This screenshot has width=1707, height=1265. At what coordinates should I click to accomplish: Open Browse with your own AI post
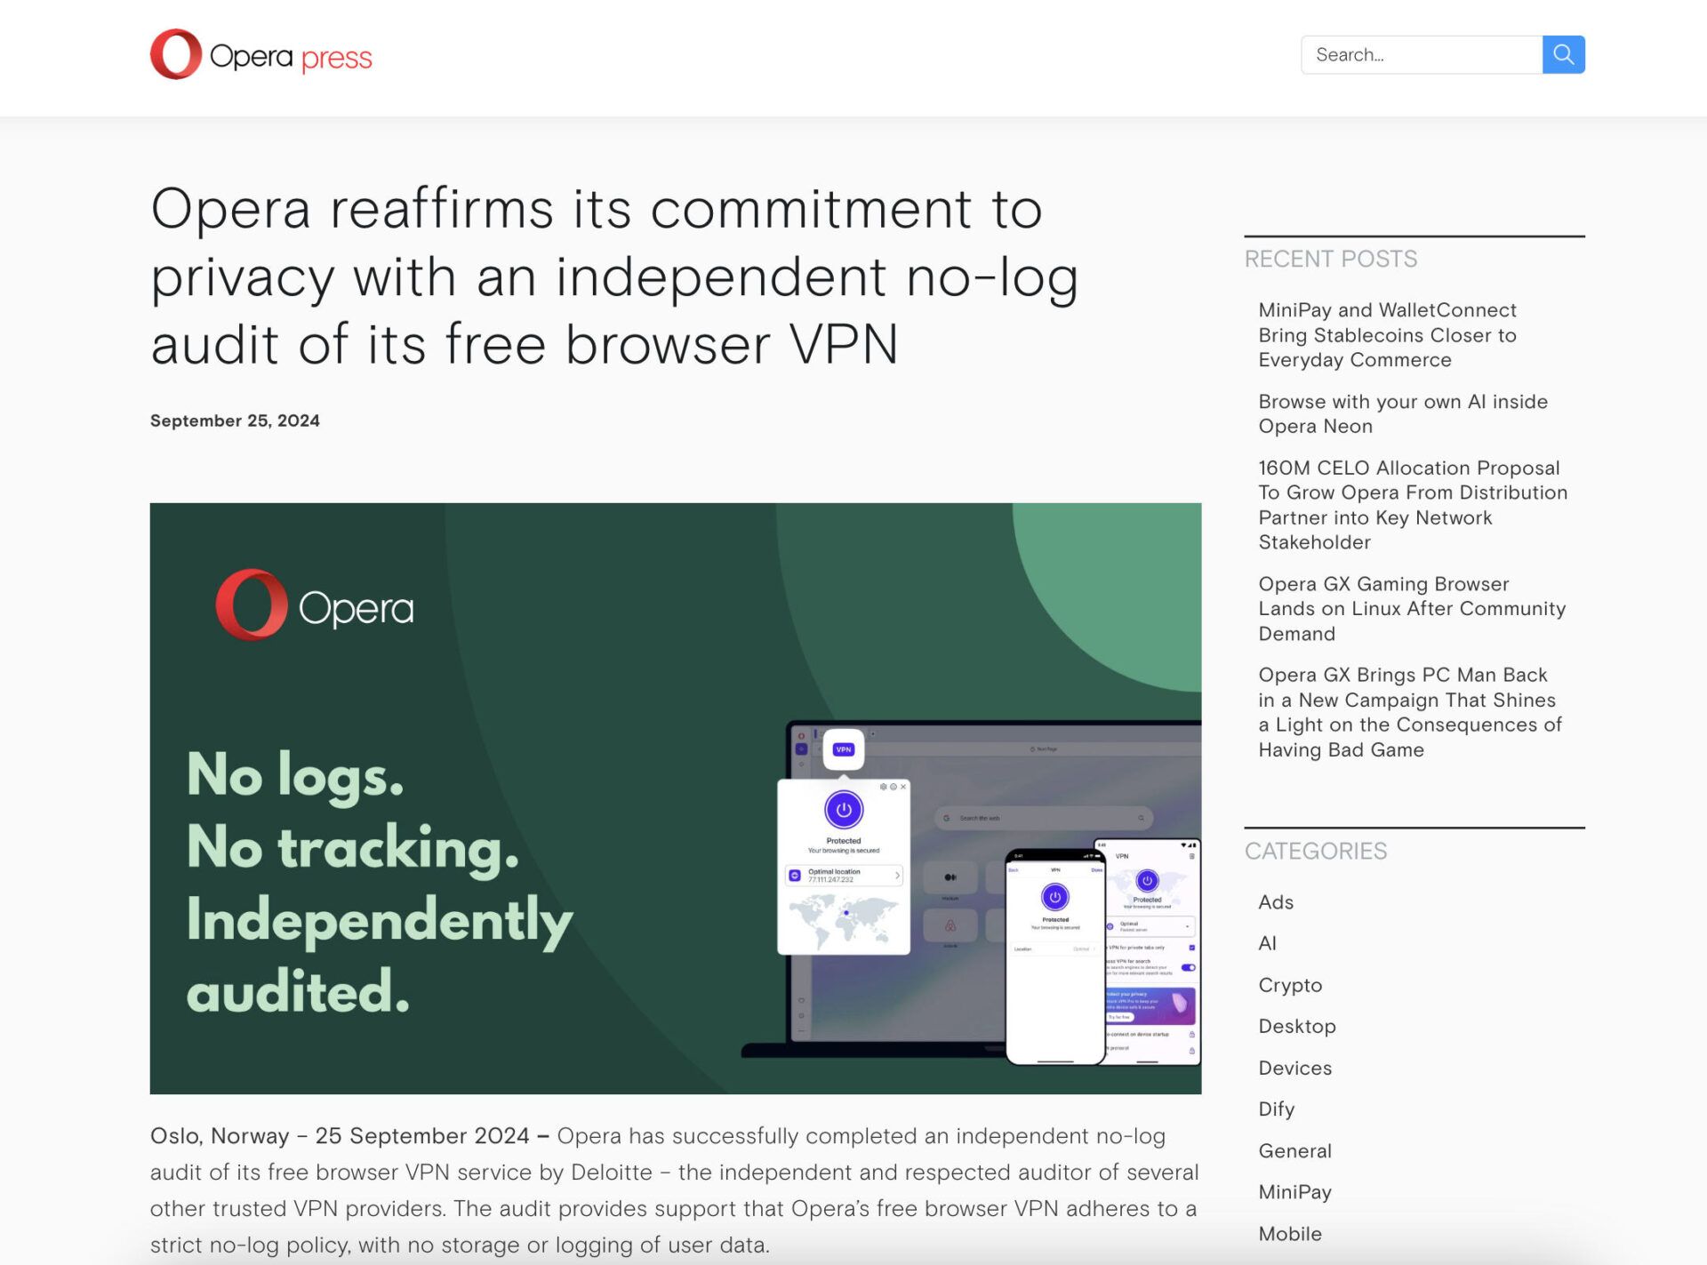click(1403, 414)
